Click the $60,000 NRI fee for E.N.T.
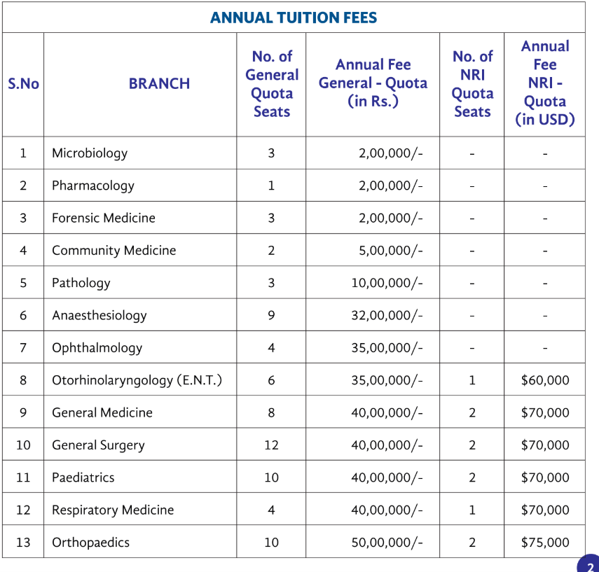Image resolution: width=599 pixels, height=572 pixels. coord(545,380)
